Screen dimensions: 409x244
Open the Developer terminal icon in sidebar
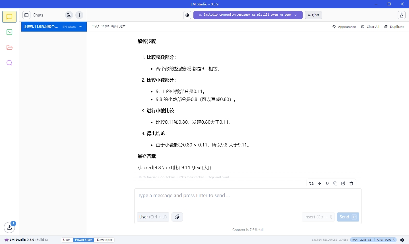9,32
